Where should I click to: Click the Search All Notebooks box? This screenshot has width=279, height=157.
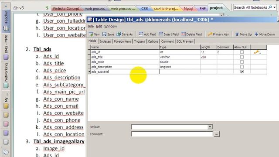(x=251, y=7)
